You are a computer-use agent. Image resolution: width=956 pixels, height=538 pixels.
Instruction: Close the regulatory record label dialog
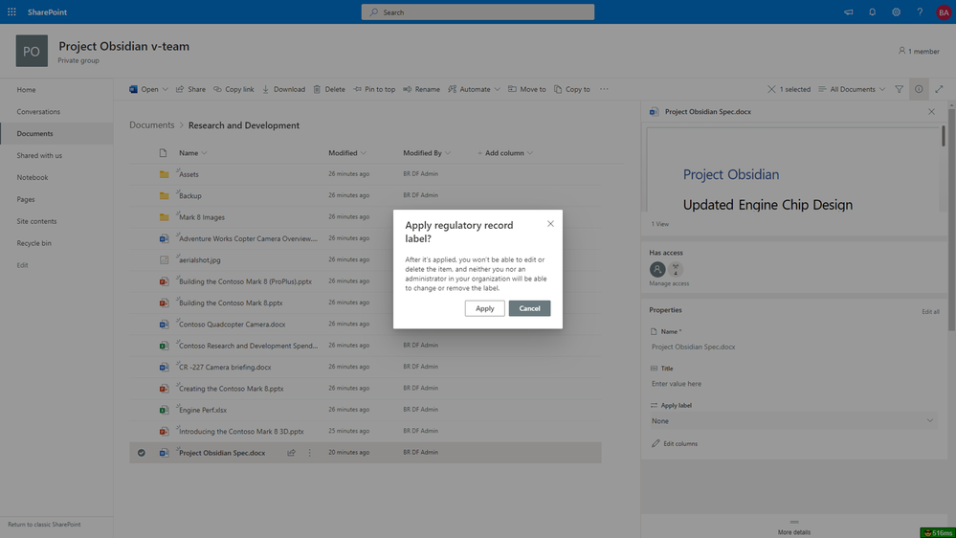(550, 224)
